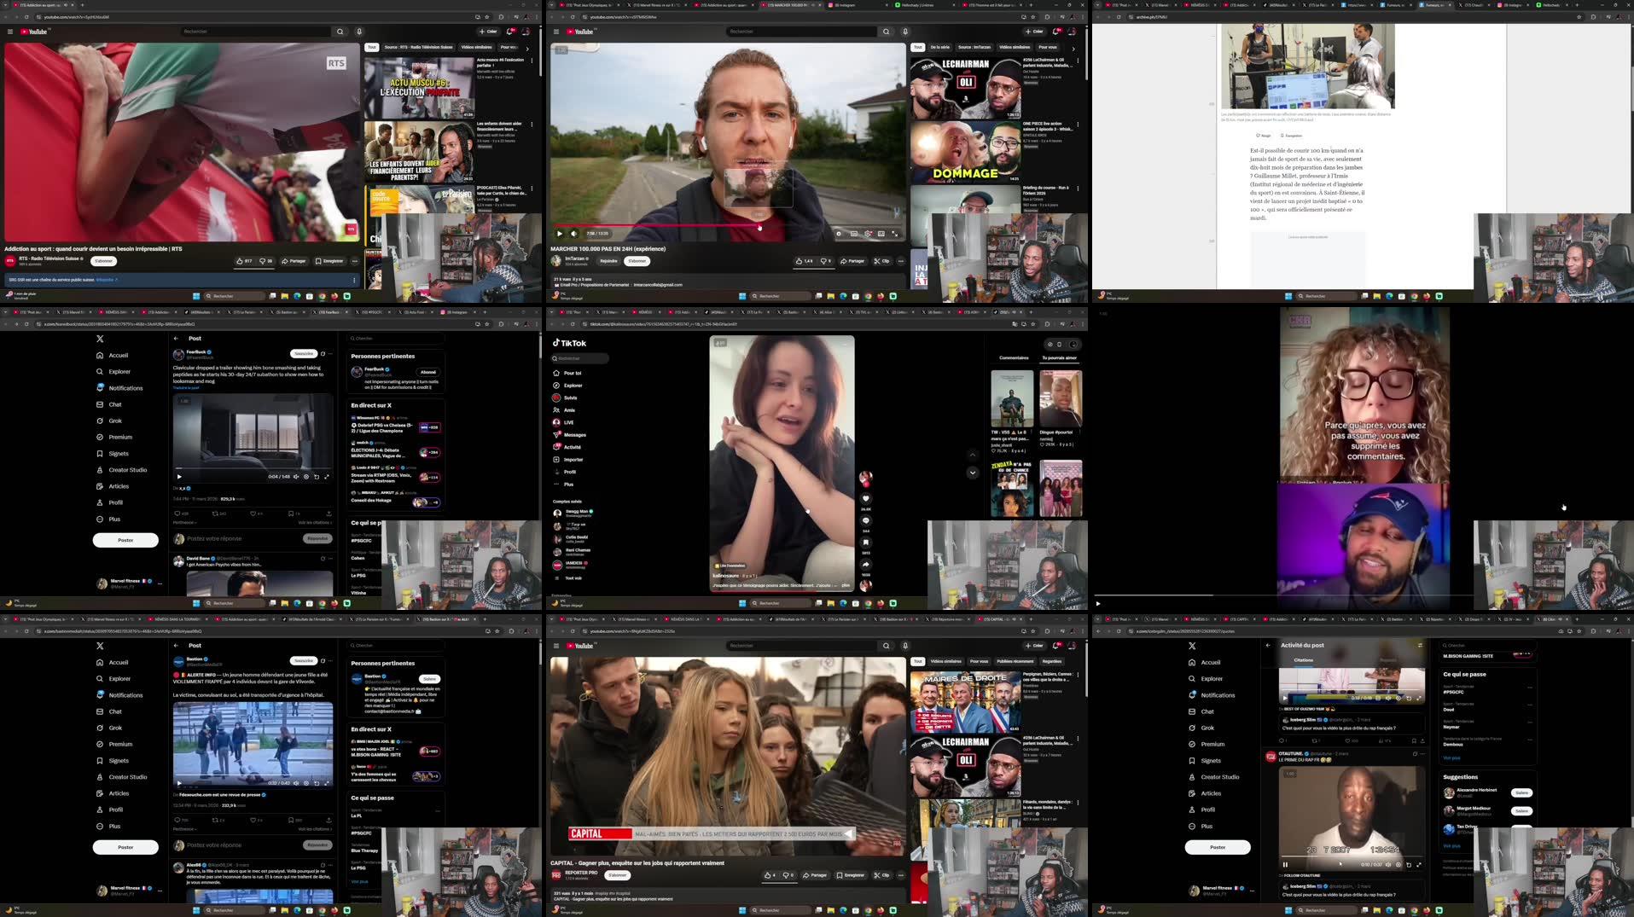Screen dimensions: 1634x917
Task: Click S'abonner on the ImTarzan channel
Action: tap(637, 261)
